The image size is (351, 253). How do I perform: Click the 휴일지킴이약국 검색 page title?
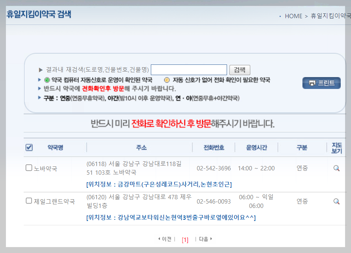click(39, 14)
